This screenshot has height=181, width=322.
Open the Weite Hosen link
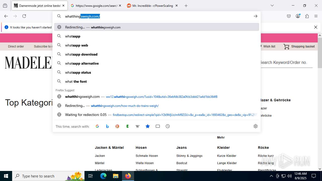(145, 163)
